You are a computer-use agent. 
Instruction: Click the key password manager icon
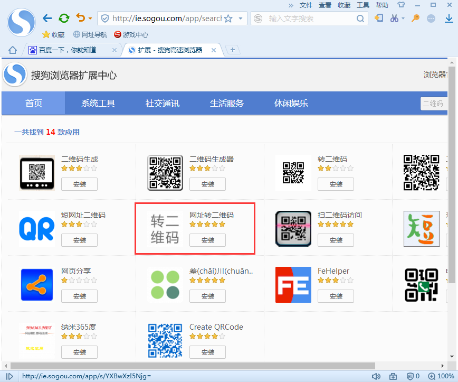point(415,18)
